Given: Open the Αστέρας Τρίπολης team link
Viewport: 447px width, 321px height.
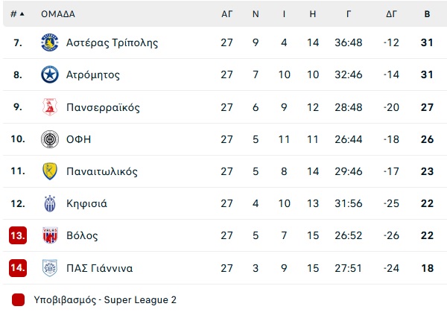Looking at the screenshot, I should pyautogui.click(x=112, y=42).
